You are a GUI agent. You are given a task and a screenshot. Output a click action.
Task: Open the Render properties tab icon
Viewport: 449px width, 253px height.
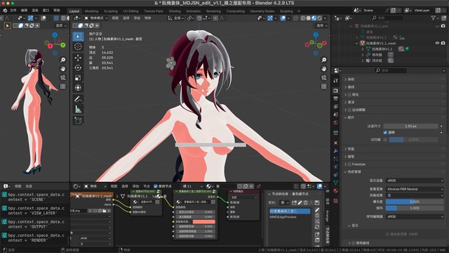pos(336,91)
